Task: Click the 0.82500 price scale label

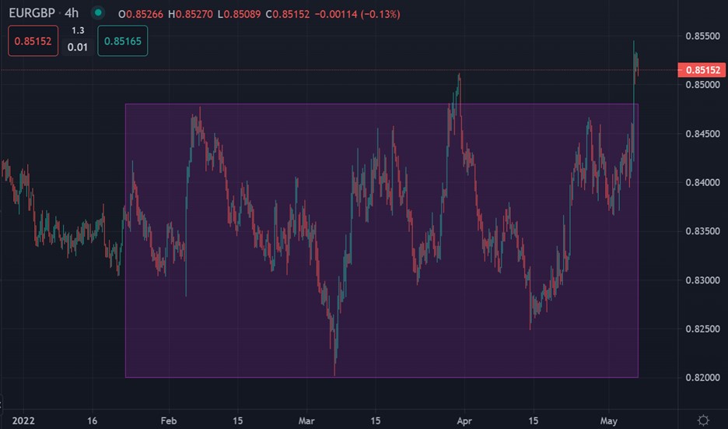Action: coord(702,329)
